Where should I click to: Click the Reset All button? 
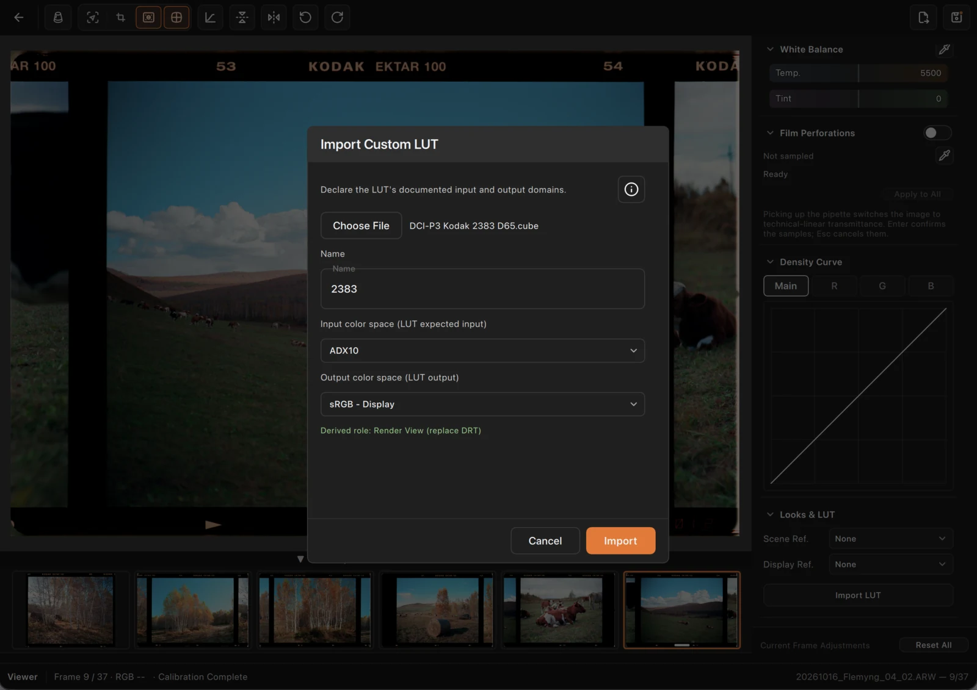934,645
